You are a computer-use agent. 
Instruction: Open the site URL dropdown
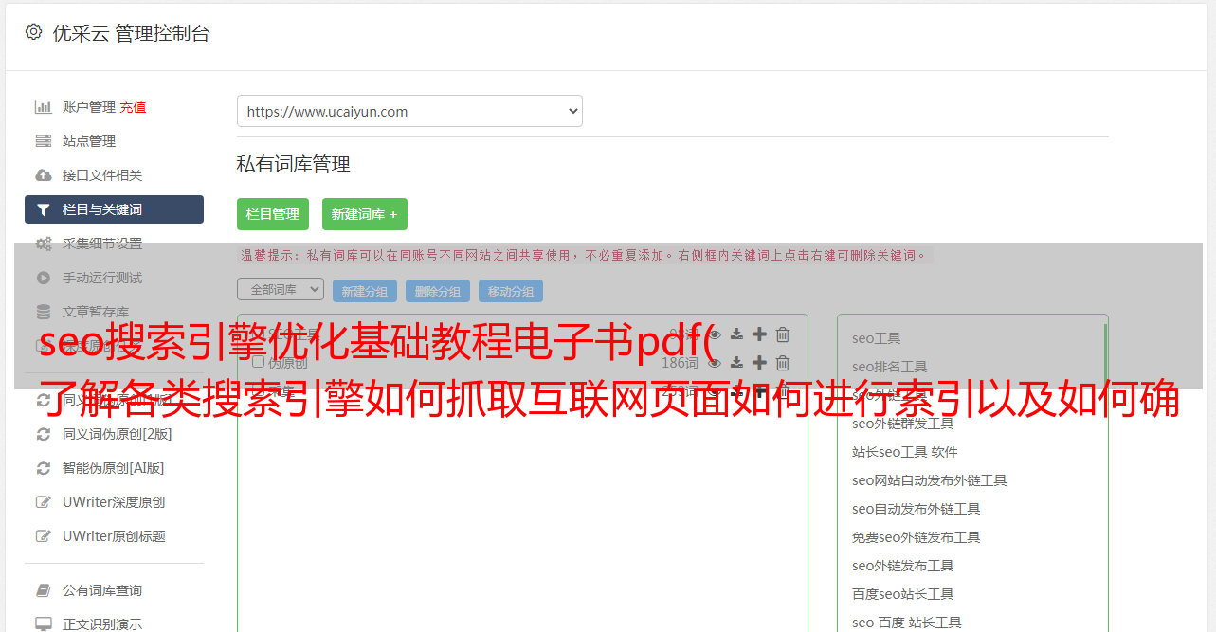tap(409, 111)
